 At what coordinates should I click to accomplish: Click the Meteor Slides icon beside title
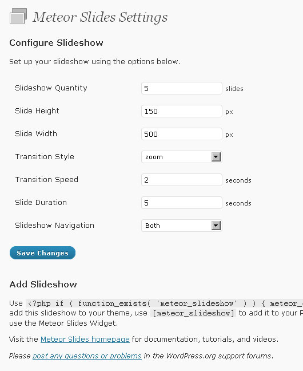[x=18, y=16]
